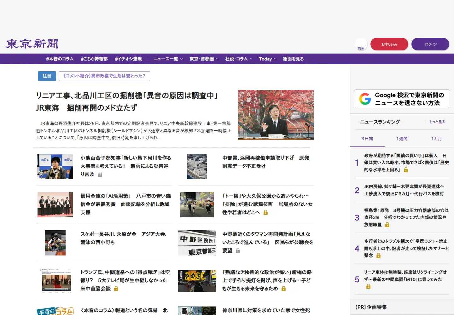Open the #イチオシ連載 nav link
454x315 pixels.
tap(128, 59)
